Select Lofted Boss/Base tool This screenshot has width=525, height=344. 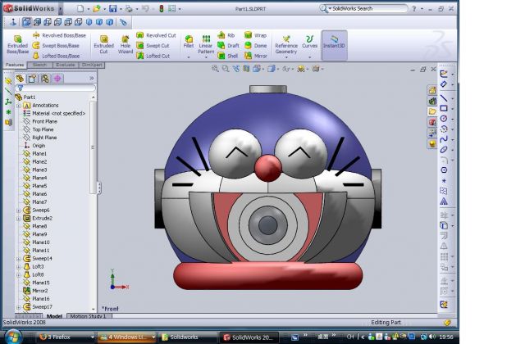57,56
